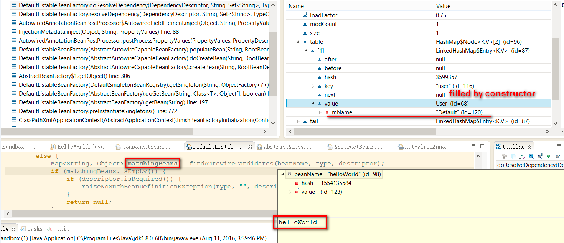Expand value= node in inspect popup
Image resolution: width=564 pixels, height=243 pixels.
click(290, 192)
